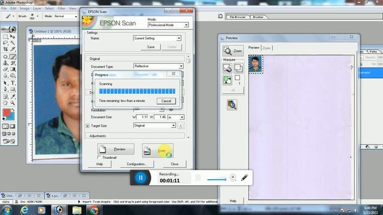Click the auto locate marquee icon
The image size is (383, 215).
point(227,80)
